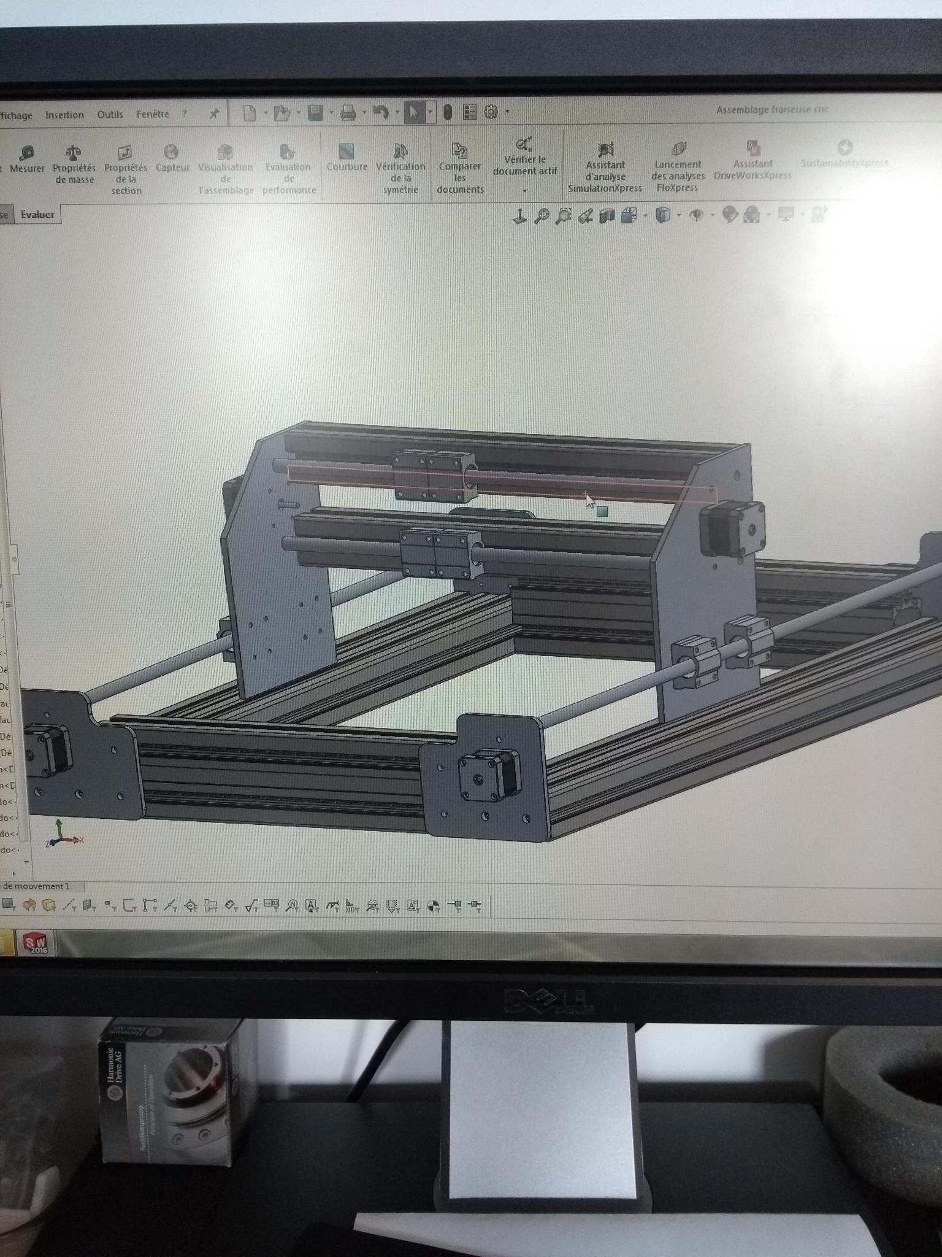Viewport: 942px width, 1257px height.
Task: Open the Display style cube
Action: (x=662, y=215)
